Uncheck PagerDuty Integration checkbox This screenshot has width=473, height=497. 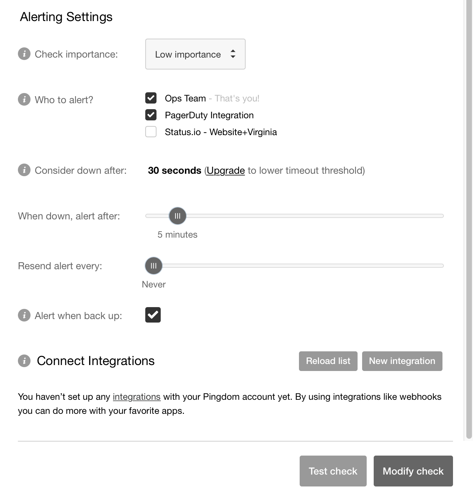coord(151,115)
